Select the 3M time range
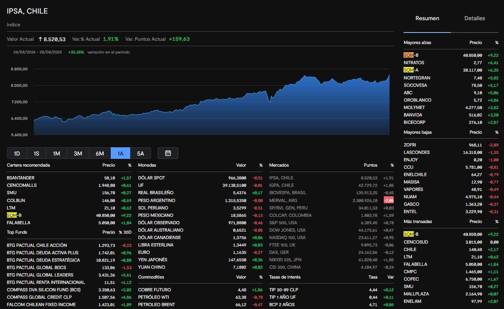The width and height of the screenshot is (504, 309). 78,153
